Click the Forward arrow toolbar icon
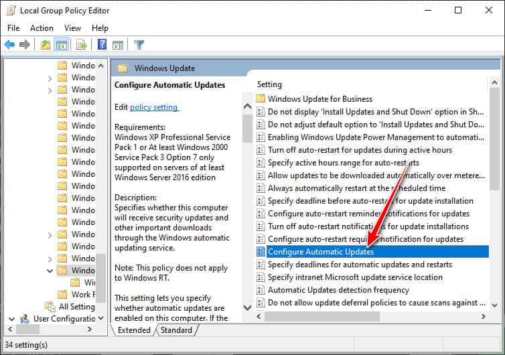Image resolution: width=505 pixels, height=355 pixels. pyautogui.click(x=25, y=44)
